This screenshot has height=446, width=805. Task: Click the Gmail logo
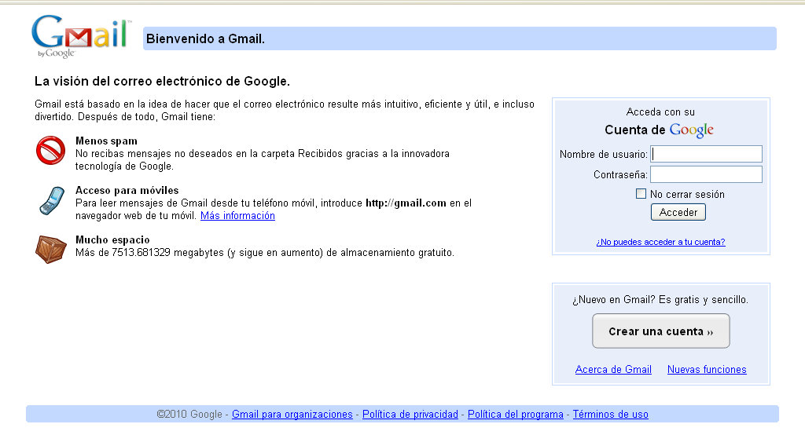[81, 36]
